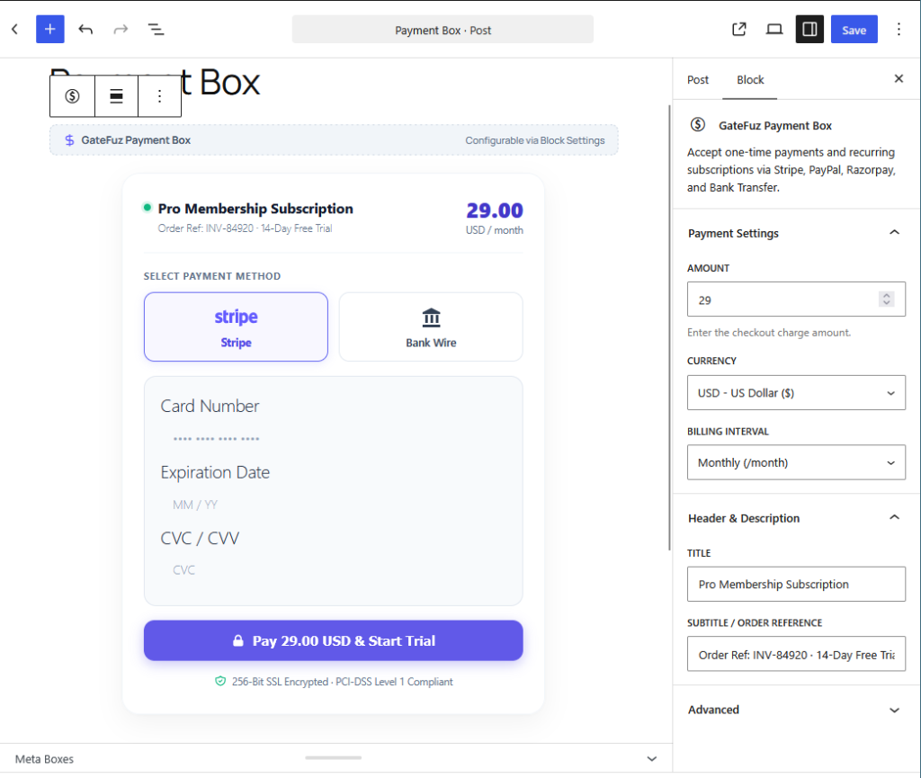Click the Meta Boxes resize handle bar

pyautogui.click(x=333, y=758)
